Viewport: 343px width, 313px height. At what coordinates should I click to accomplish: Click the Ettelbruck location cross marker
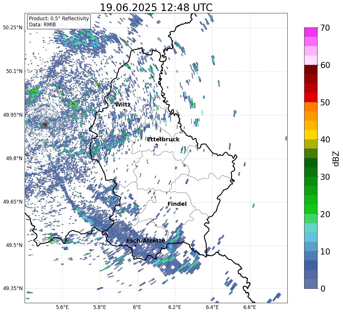[156, 144]
